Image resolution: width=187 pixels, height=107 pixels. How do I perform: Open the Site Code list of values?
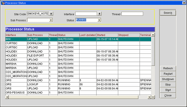51,14
